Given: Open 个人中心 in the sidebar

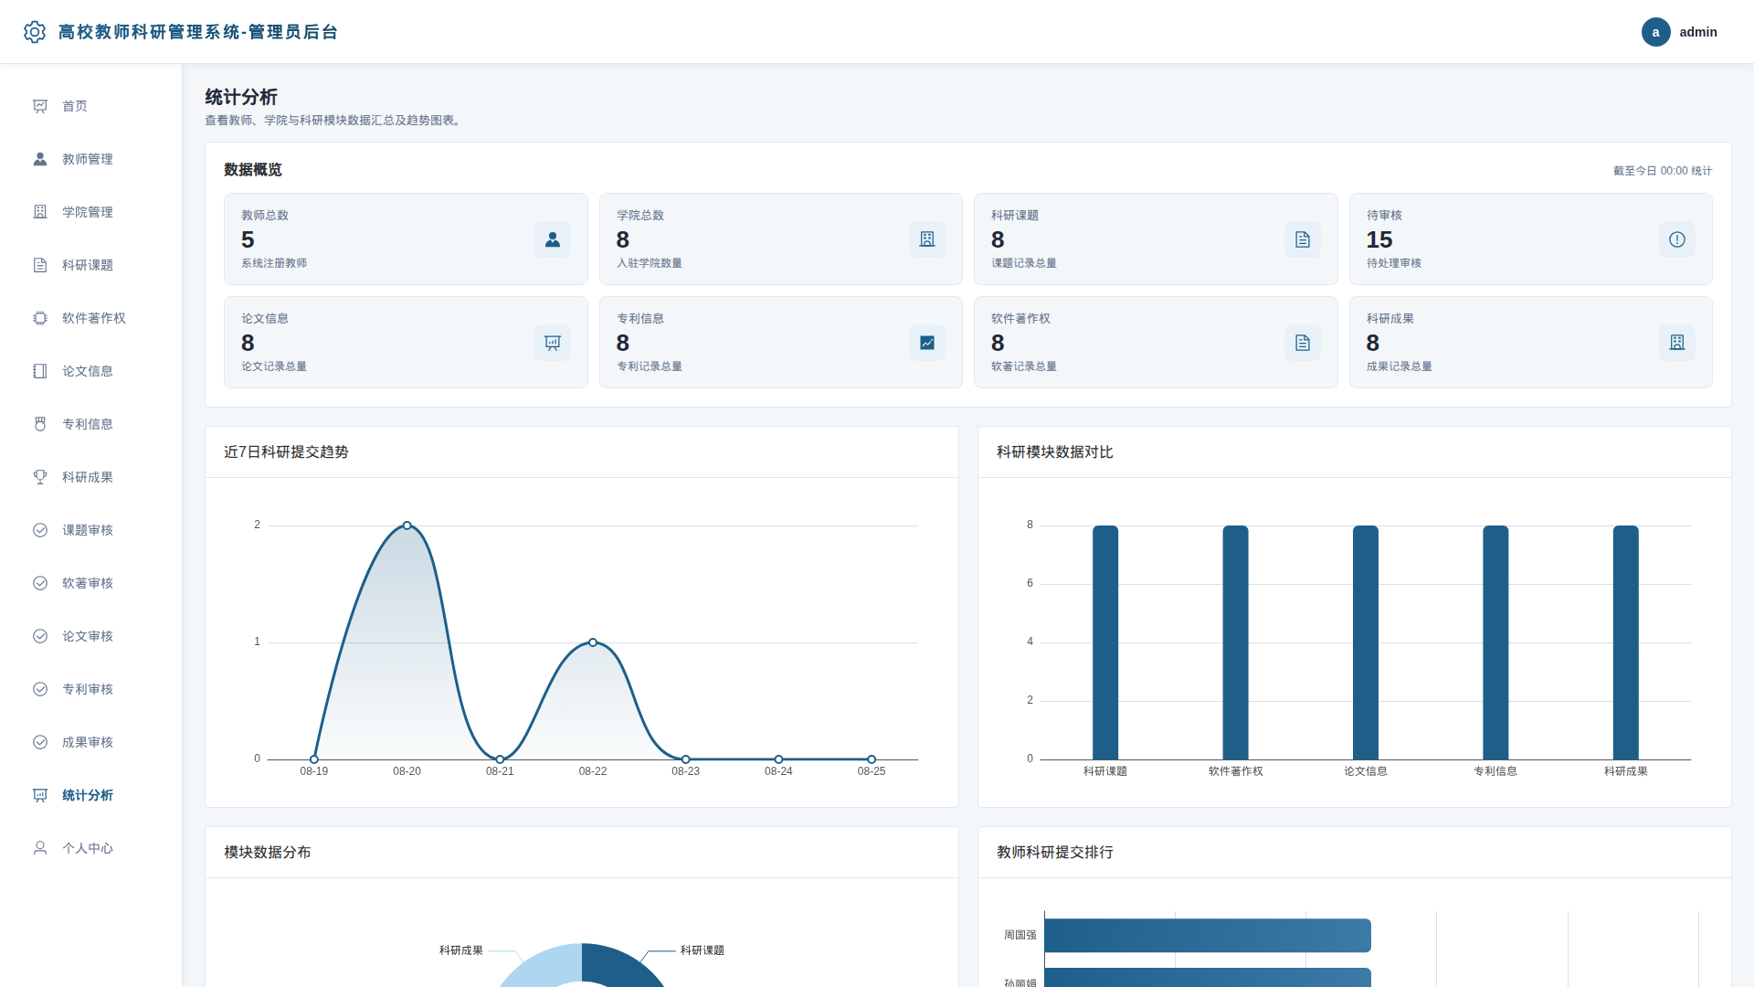Looking at the screenshot, I should pyautogui.click(x=91, y=848).
